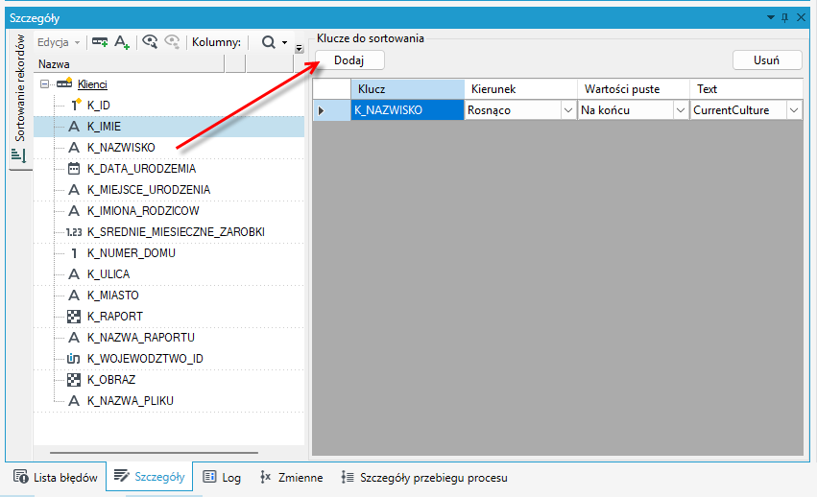
Task: Select the K_IMIONA_RODZICOW column
Action: click(143, 210)
